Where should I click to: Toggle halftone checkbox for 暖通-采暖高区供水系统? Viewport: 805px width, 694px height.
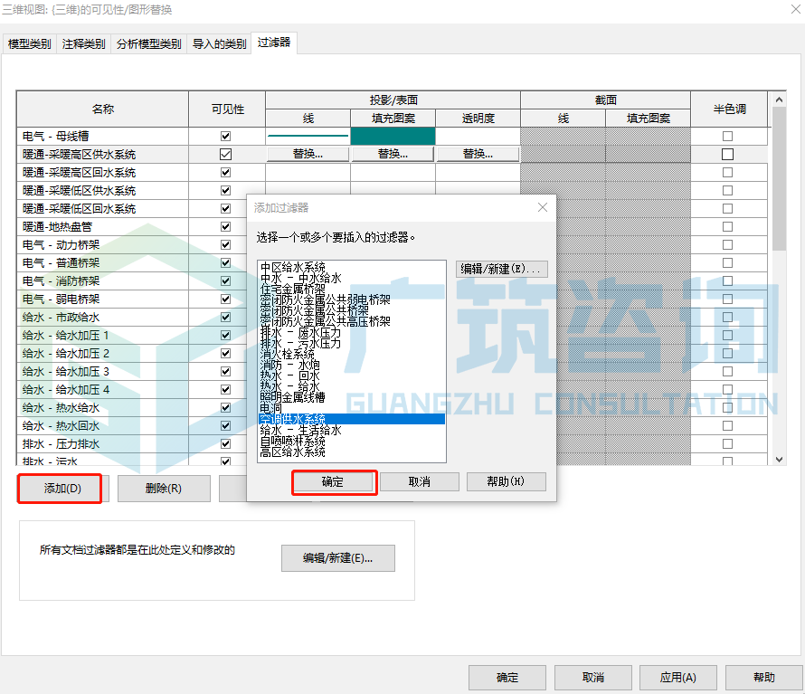729,154
